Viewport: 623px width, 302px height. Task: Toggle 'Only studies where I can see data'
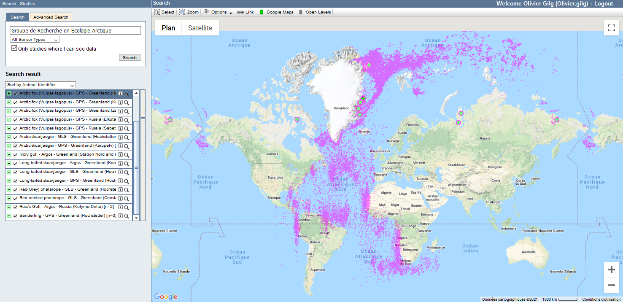pyautogui.click(x=14, y=49)
